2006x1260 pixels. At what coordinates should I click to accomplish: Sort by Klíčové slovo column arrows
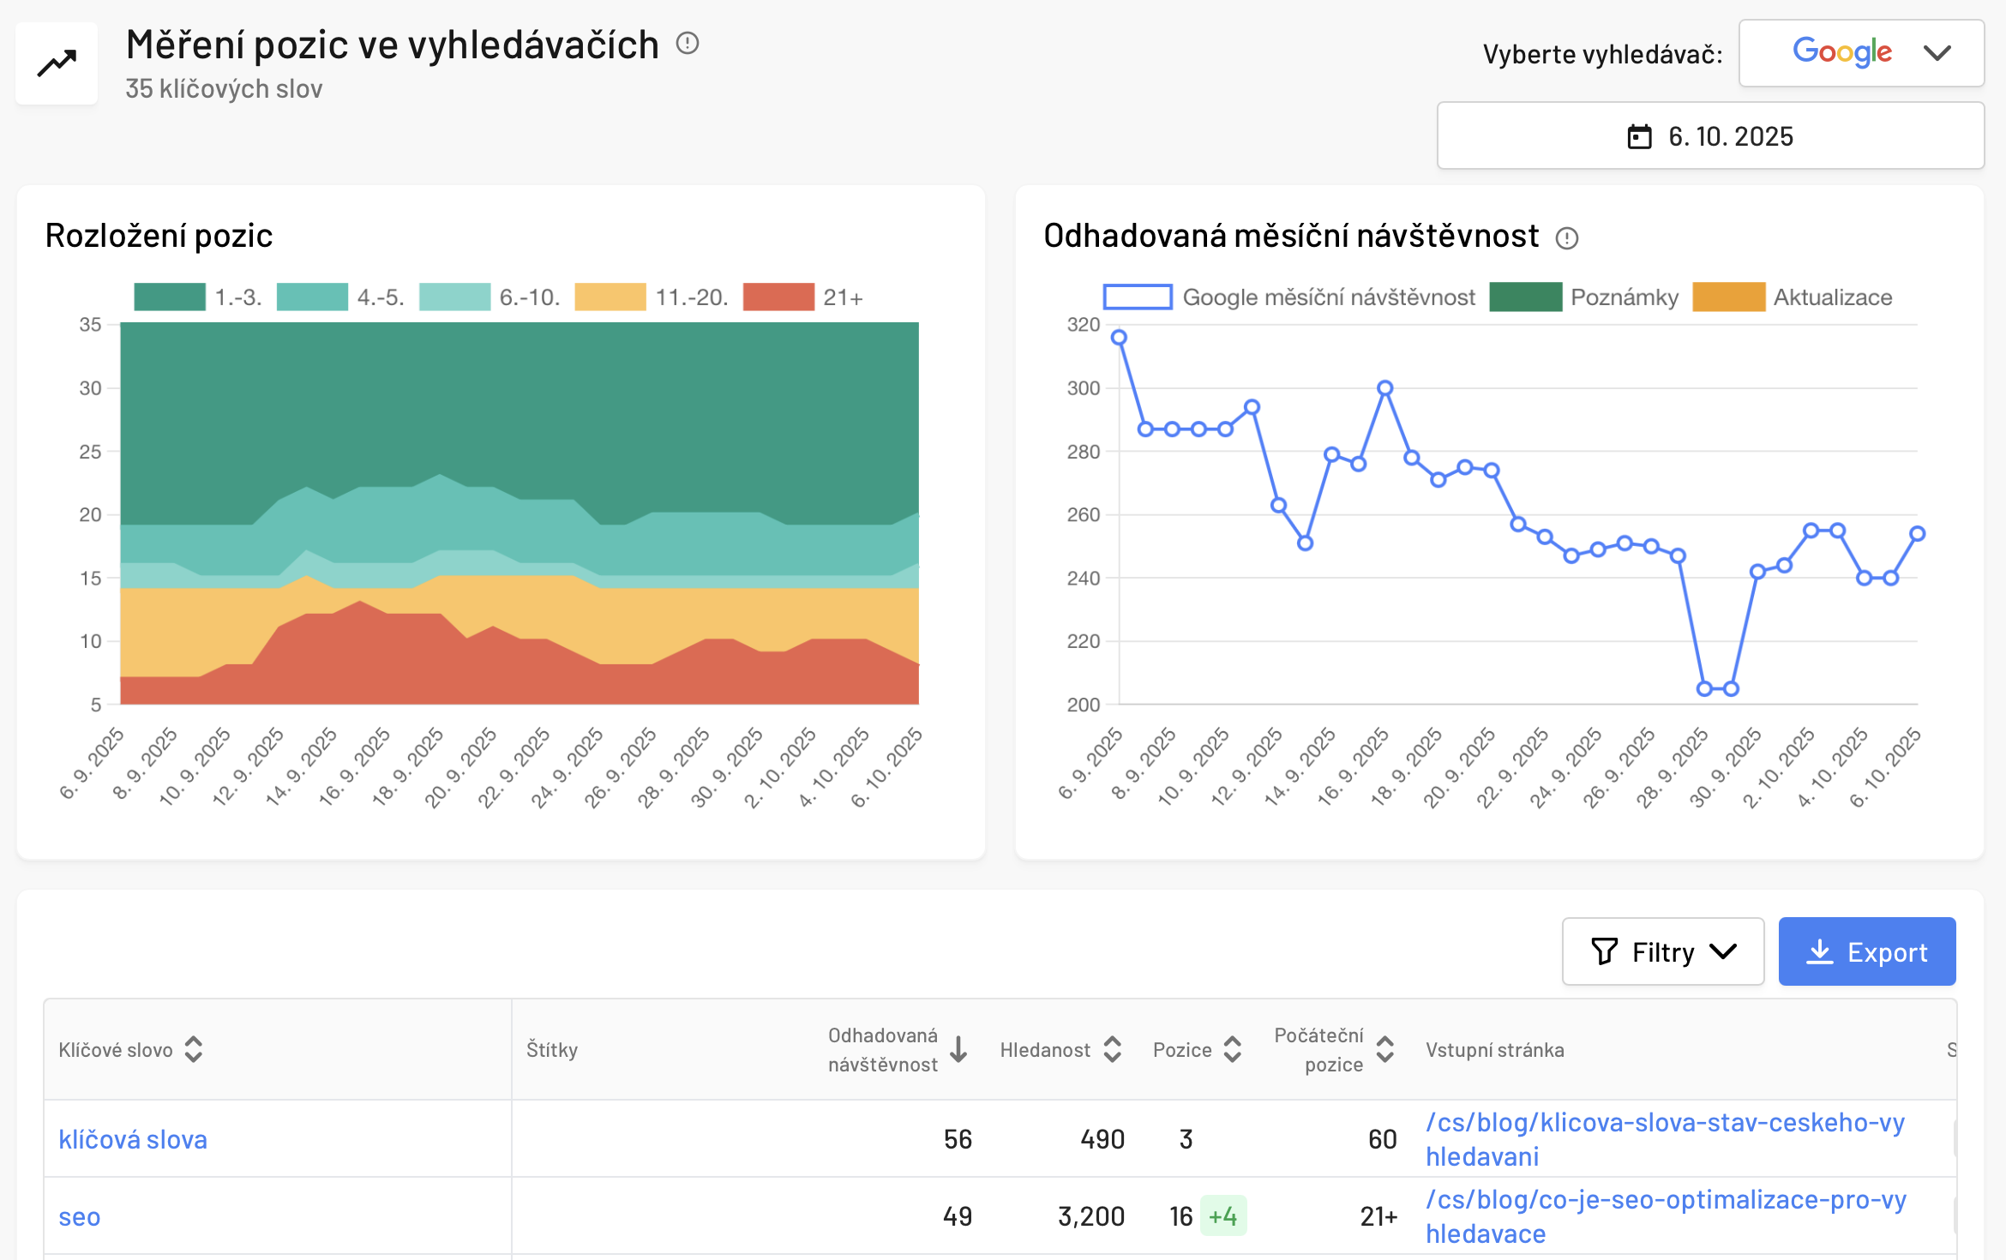[x=194, y=1049]
